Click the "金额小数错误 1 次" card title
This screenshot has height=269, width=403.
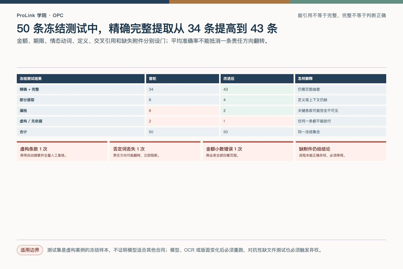(x=224, y=149)
